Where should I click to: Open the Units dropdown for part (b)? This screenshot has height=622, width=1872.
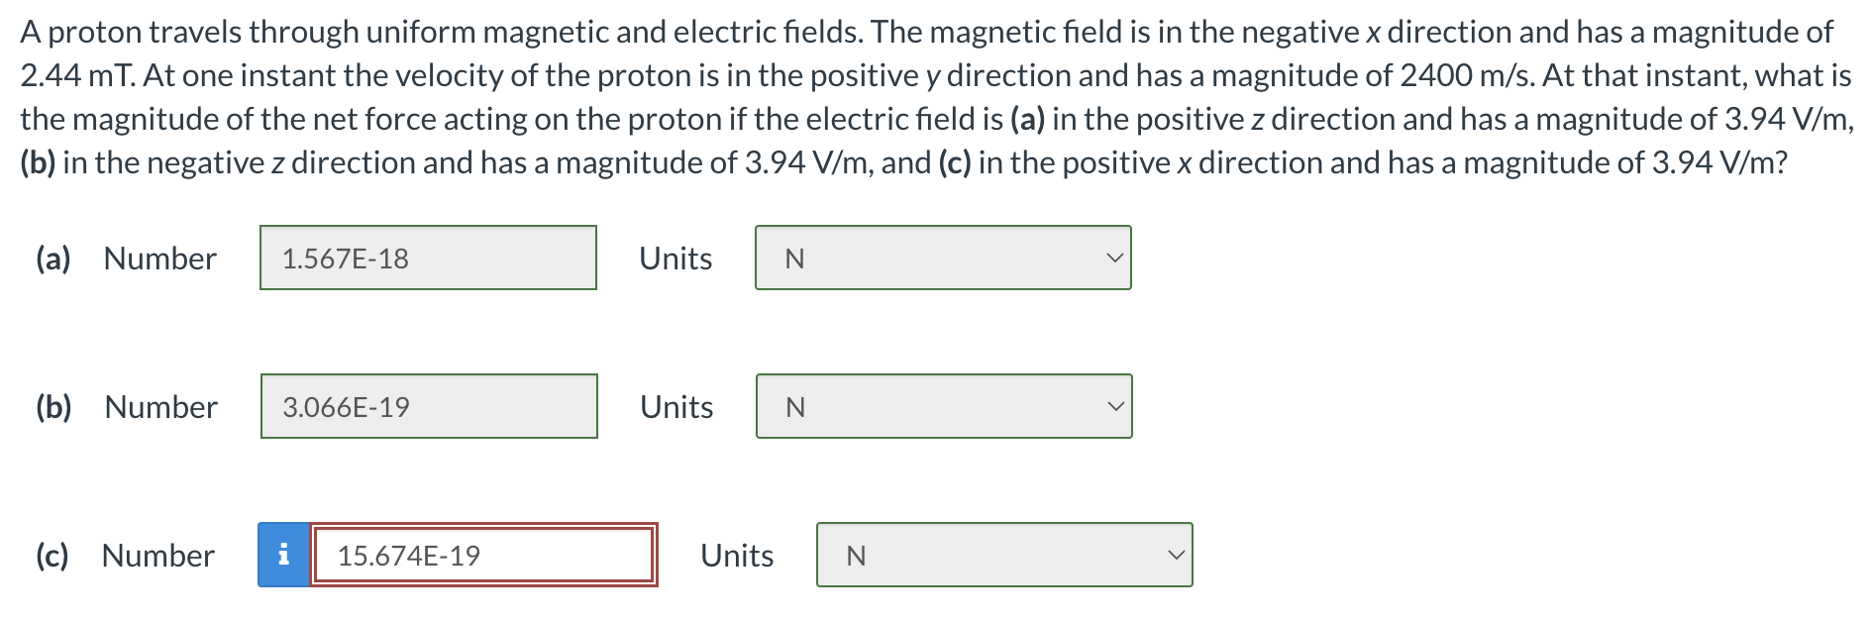pos(942,406)
